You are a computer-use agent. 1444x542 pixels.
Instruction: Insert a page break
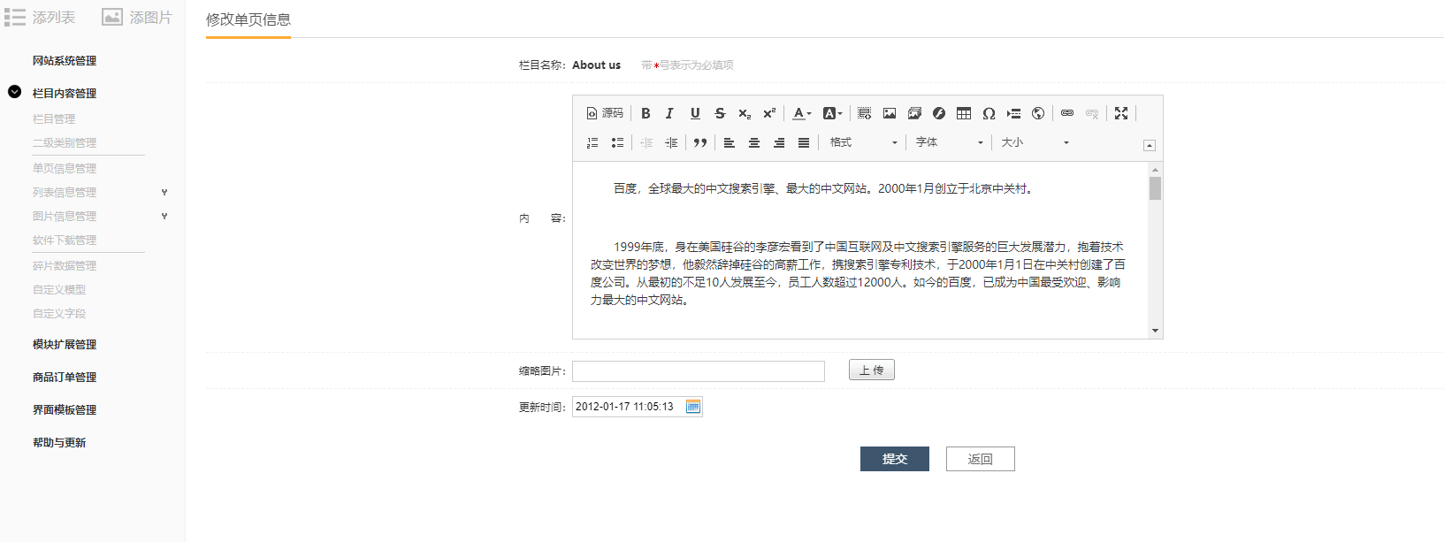coord(1013,113)
